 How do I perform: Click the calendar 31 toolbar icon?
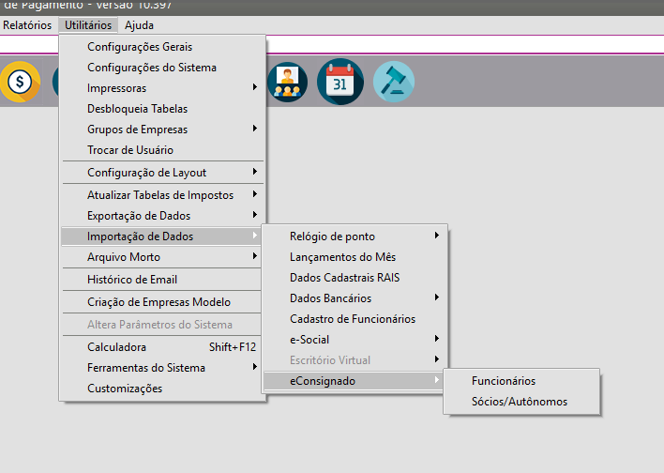point(340,82)
